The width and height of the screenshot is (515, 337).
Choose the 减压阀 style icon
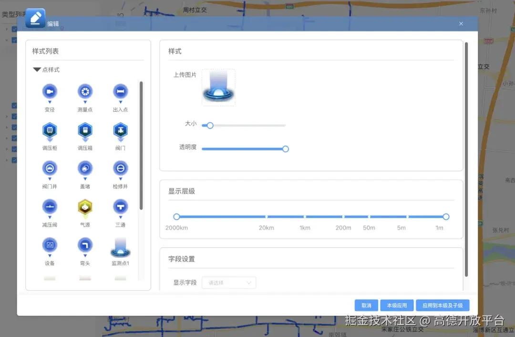point(50,209)
